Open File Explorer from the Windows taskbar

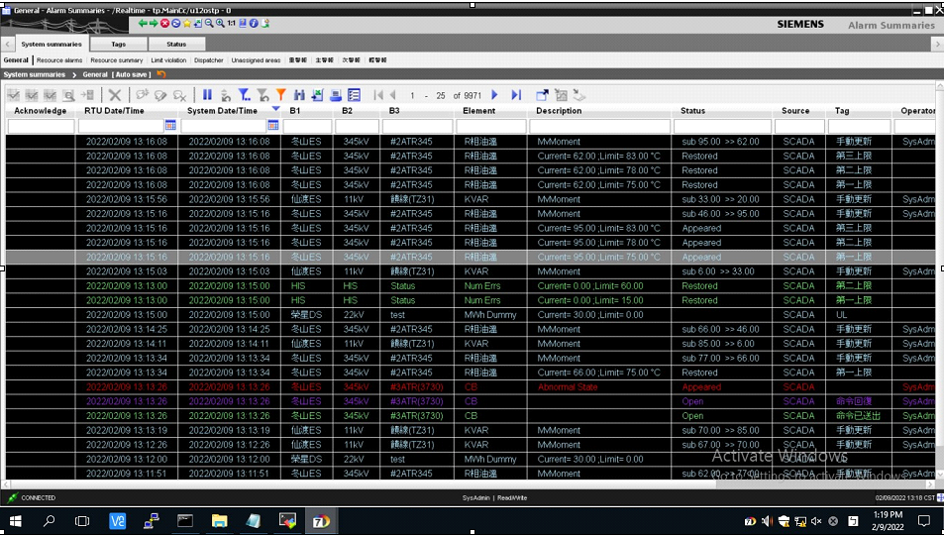click(219, 520)
